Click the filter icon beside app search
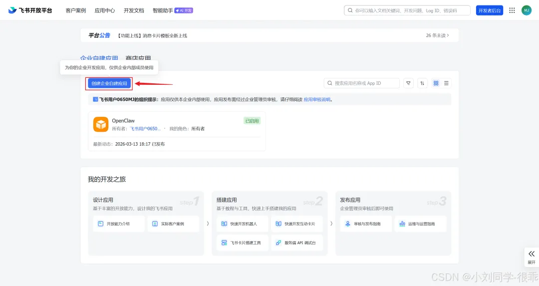Screen dimensions: 539x286 tap(408, 83)
